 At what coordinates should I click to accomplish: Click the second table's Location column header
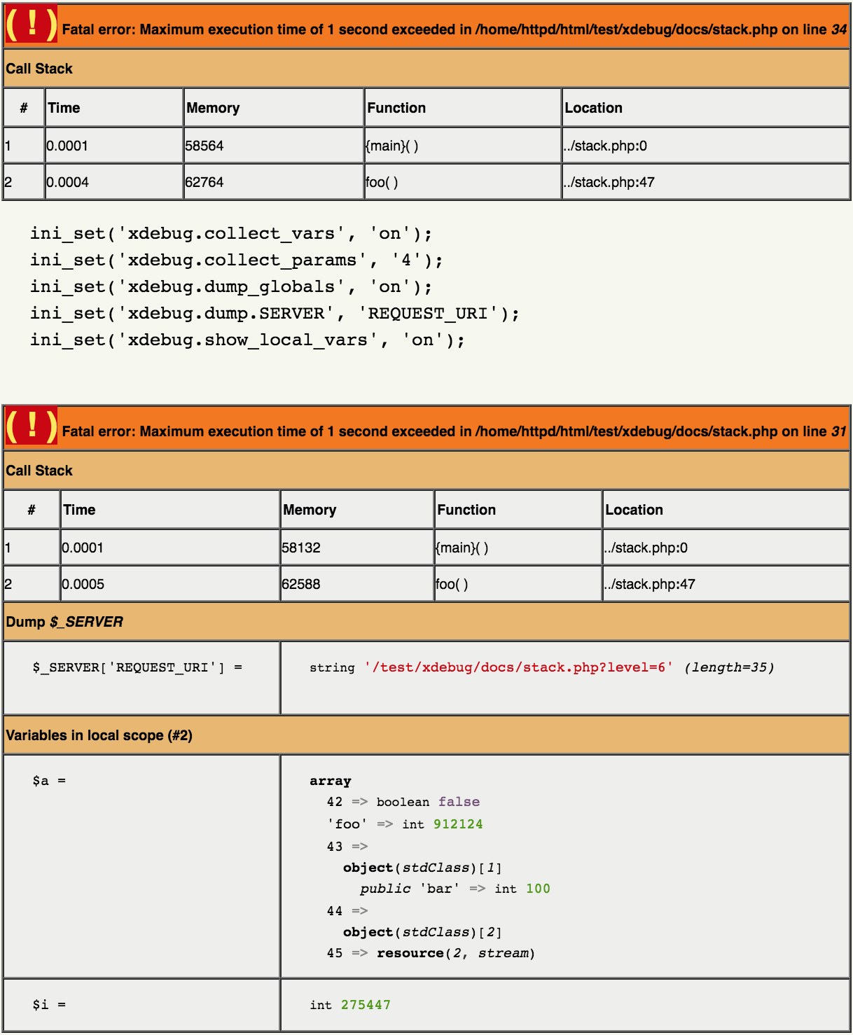click(726, 510)
